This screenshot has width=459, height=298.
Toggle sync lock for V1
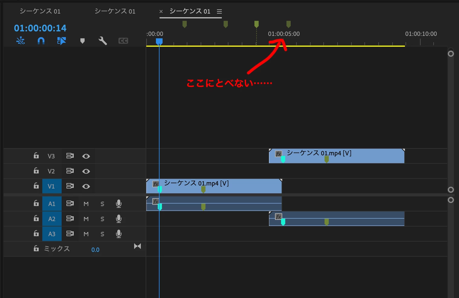click(x=70, y=186)
